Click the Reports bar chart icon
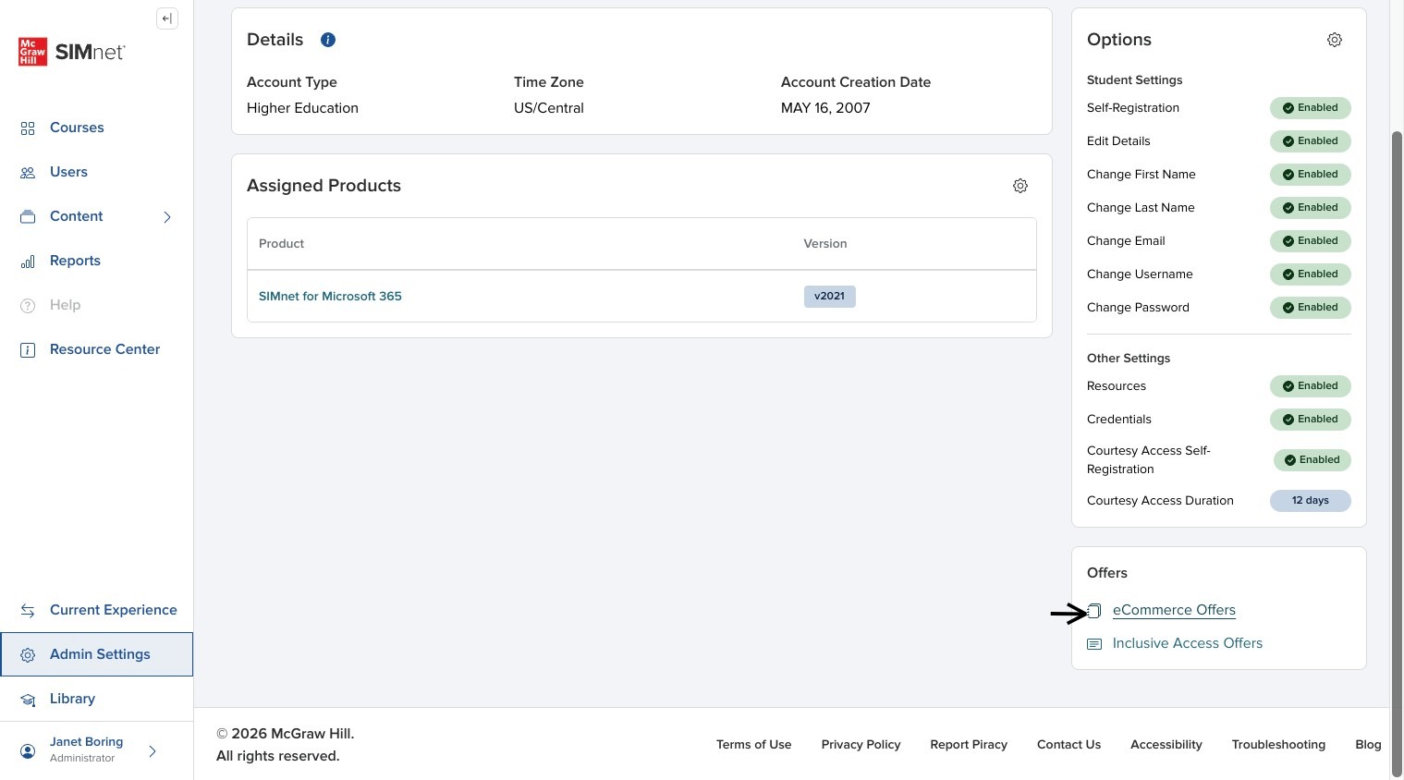The width and height of the screenshot is (1404, 780). (x=28, y=262)
